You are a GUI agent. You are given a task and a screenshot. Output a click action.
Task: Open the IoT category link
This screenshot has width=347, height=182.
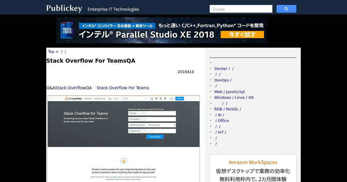coord(221,132)
